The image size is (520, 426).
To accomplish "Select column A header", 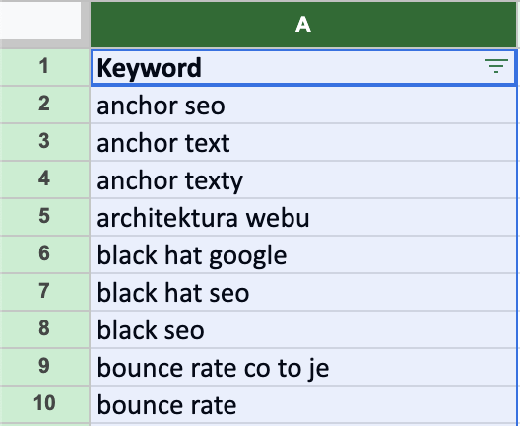I will click(x=303, y=25).
